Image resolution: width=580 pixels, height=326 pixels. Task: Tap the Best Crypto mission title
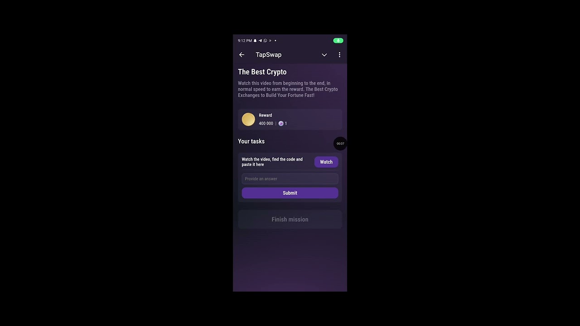[262, 72]
